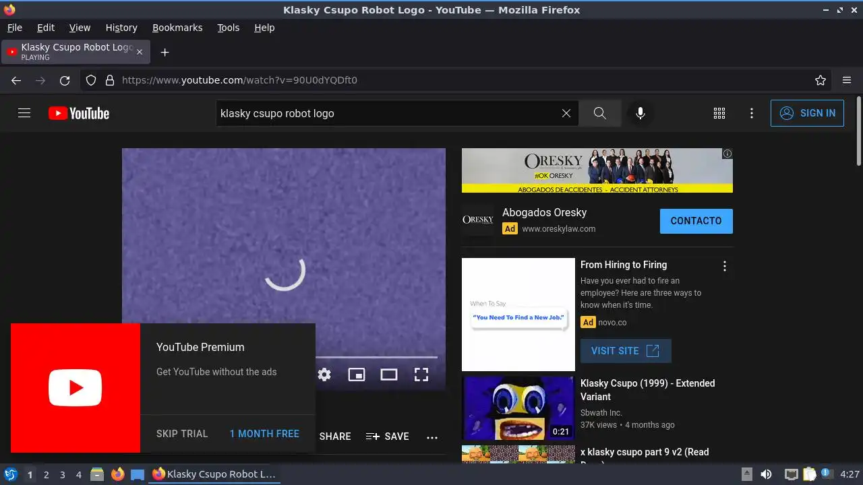
Task: Open the History menu
Action: tap(121, 28)
